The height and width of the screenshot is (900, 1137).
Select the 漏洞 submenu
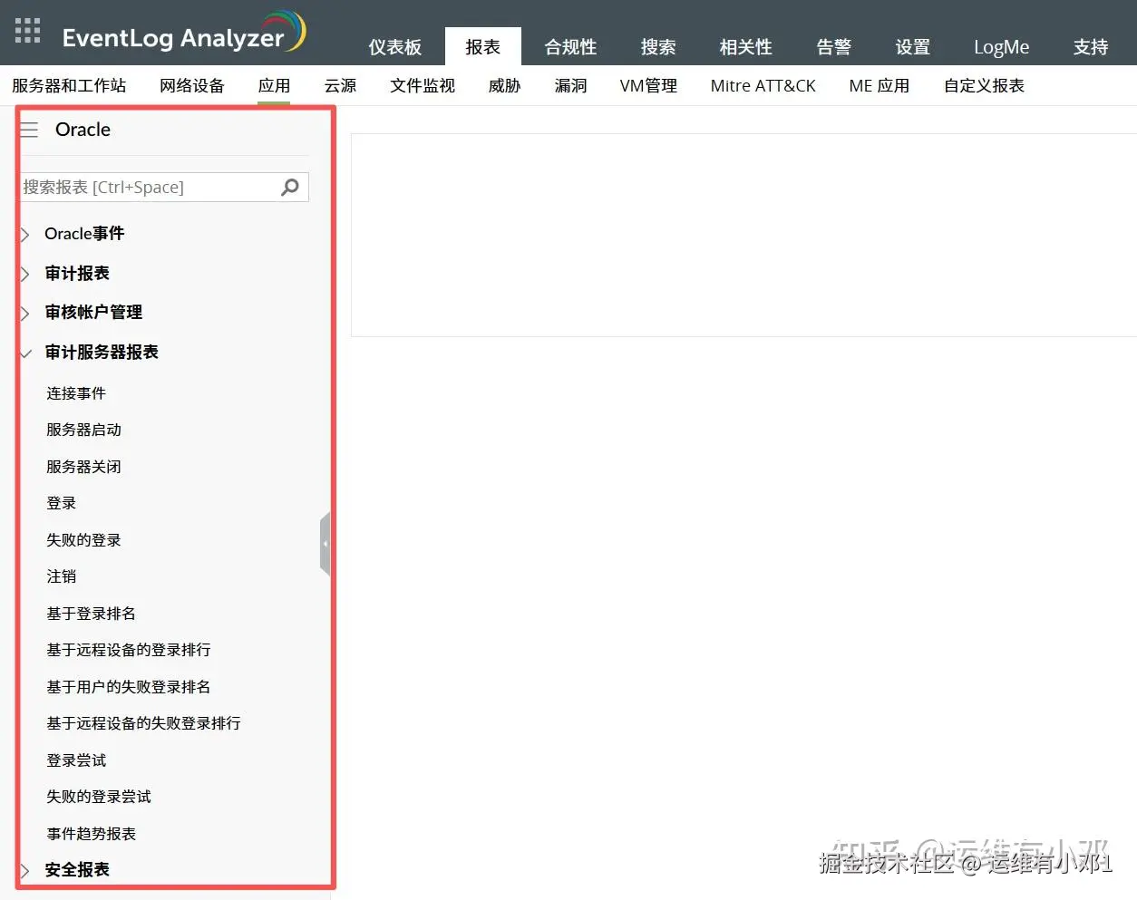pos(570,86)
